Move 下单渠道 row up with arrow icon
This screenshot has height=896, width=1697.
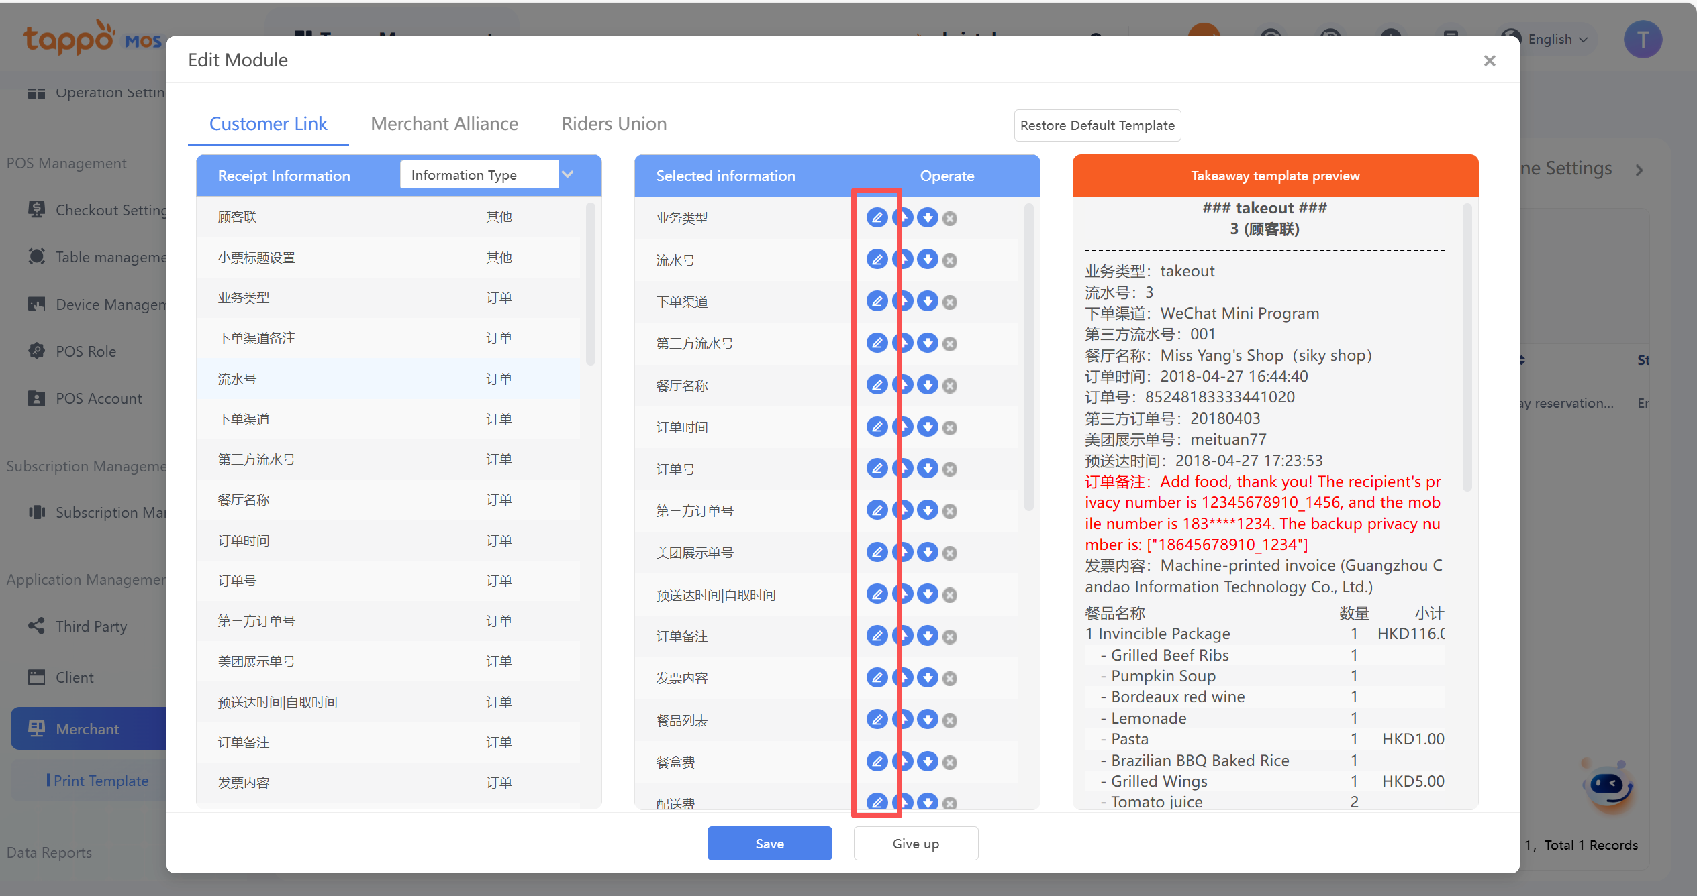click(905, 301)
